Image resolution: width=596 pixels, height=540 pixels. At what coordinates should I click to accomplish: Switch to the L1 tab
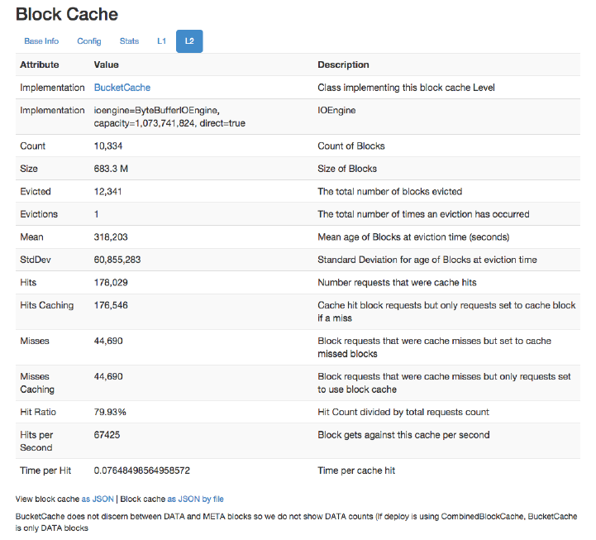pyautogui.click(x=161, y=41)
